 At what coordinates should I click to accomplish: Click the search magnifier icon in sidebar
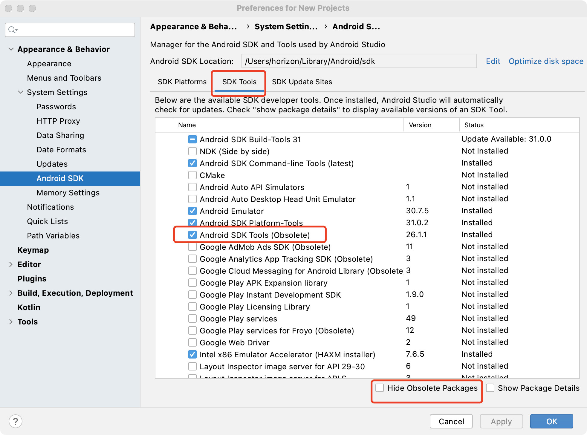[x=13, y=30]
